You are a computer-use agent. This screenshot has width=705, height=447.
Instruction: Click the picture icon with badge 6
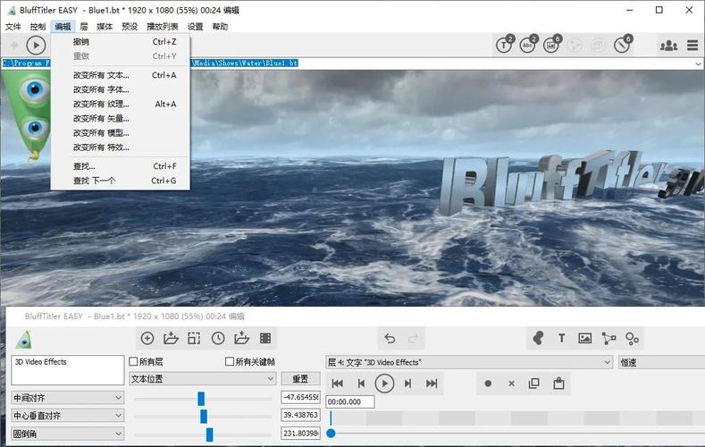(552, 45)
